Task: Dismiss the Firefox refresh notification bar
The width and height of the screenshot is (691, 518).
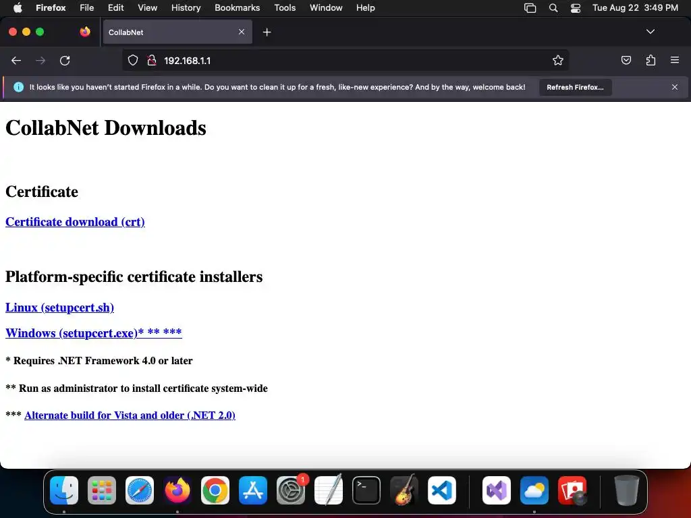Action: click(x=675, y=87)
